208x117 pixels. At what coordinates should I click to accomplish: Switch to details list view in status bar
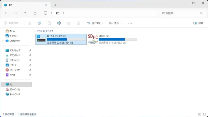coord(199,114)
